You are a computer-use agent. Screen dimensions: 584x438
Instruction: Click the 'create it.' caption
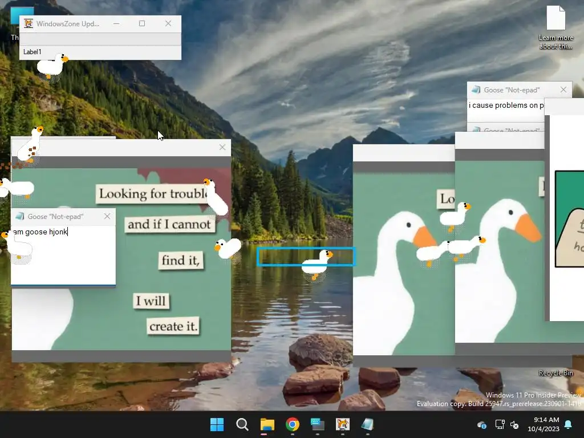click(173, 326)
